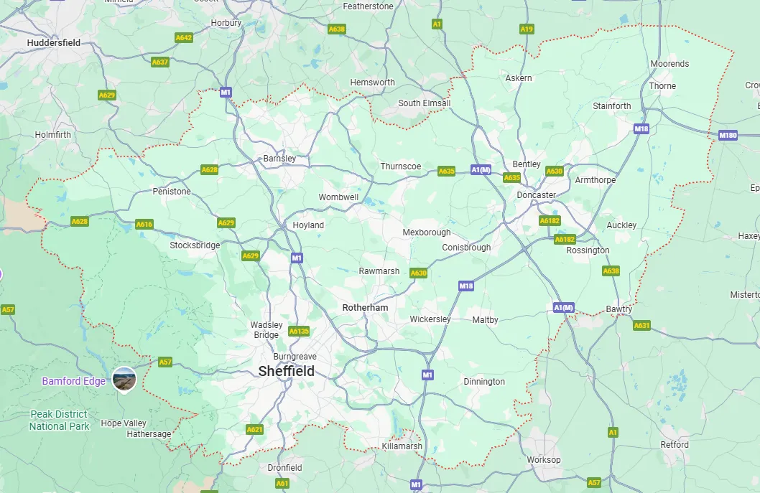
Task: Click the M1 shield north of Barnsley
Action: (226, 92)
